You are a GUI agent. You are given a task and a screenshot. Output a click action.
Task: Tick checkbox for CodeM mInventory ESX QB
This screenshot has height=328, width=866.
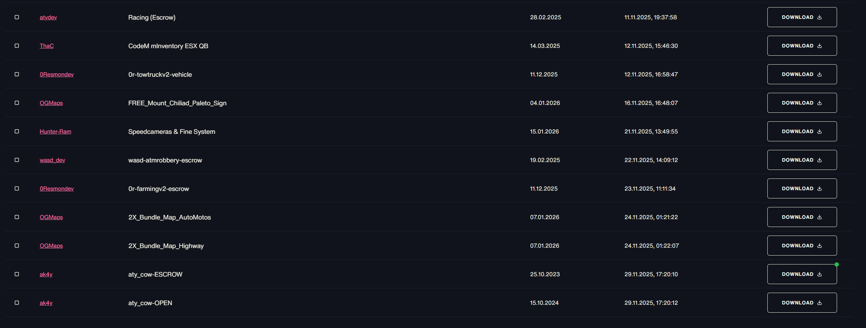(17, 46)
